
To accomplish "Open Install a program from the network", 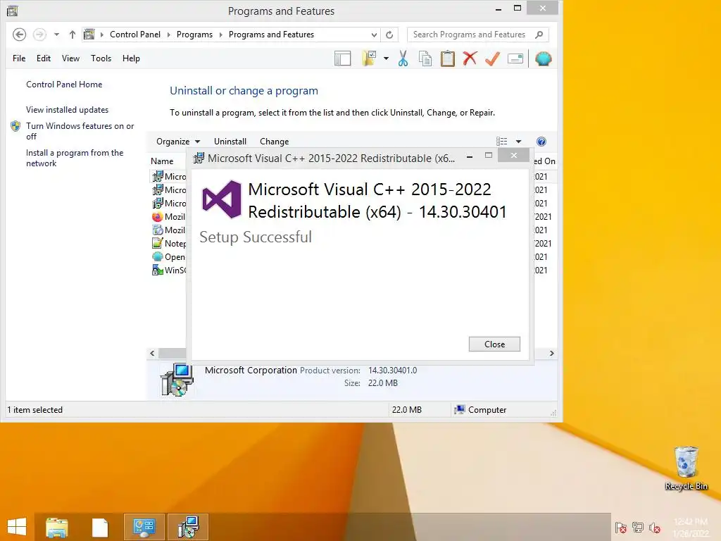I will point(75,158).
